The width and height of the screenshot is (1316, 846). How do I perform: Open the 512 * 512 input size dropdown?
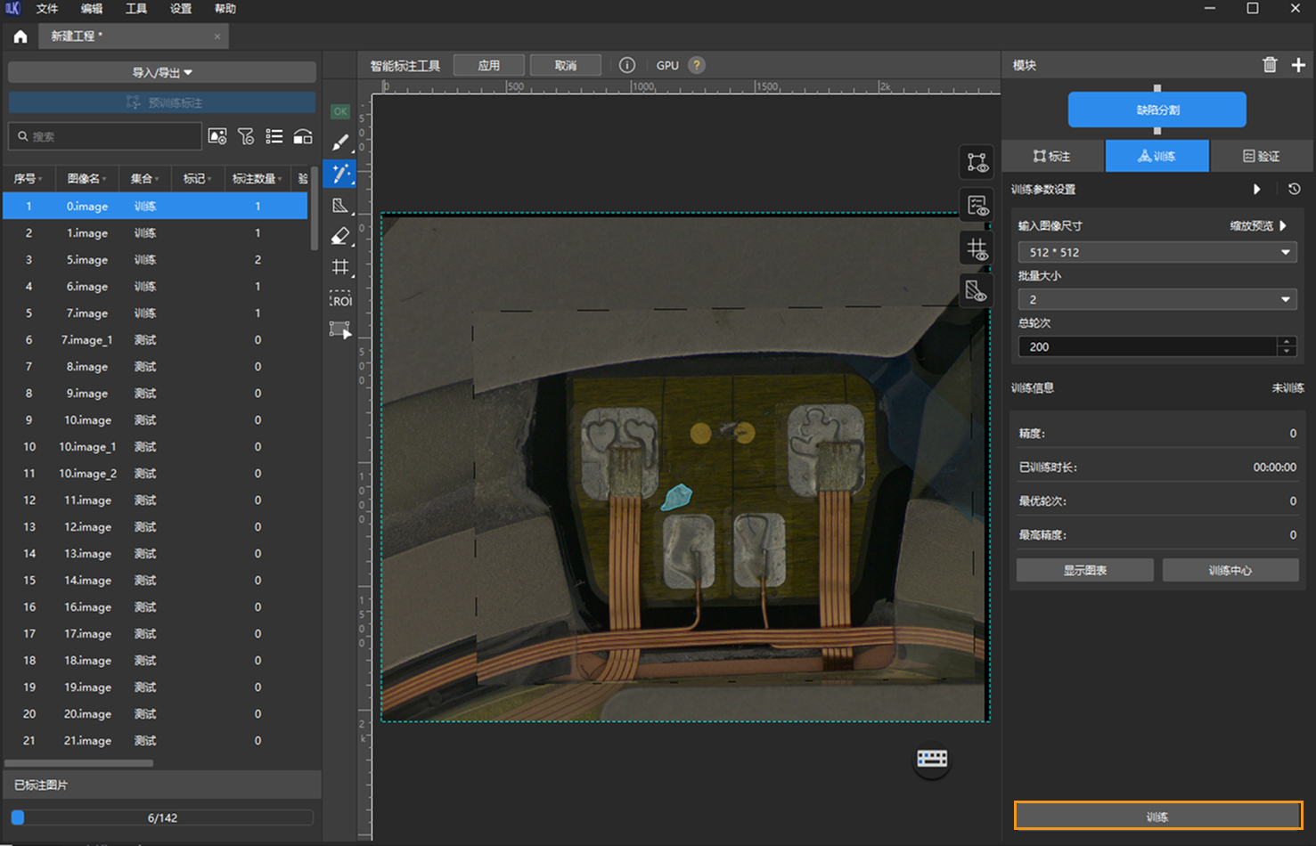[x=1157, y=252]
